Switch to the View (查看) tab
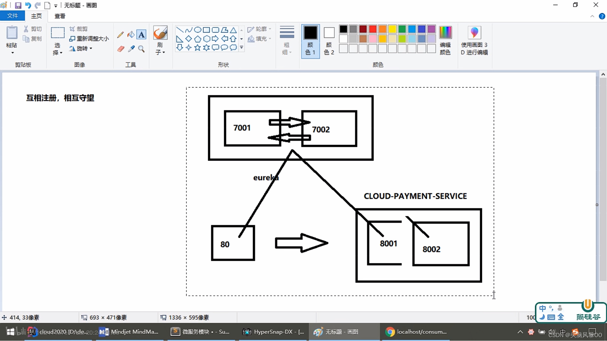The image size is (607, 341). [60, 16]
